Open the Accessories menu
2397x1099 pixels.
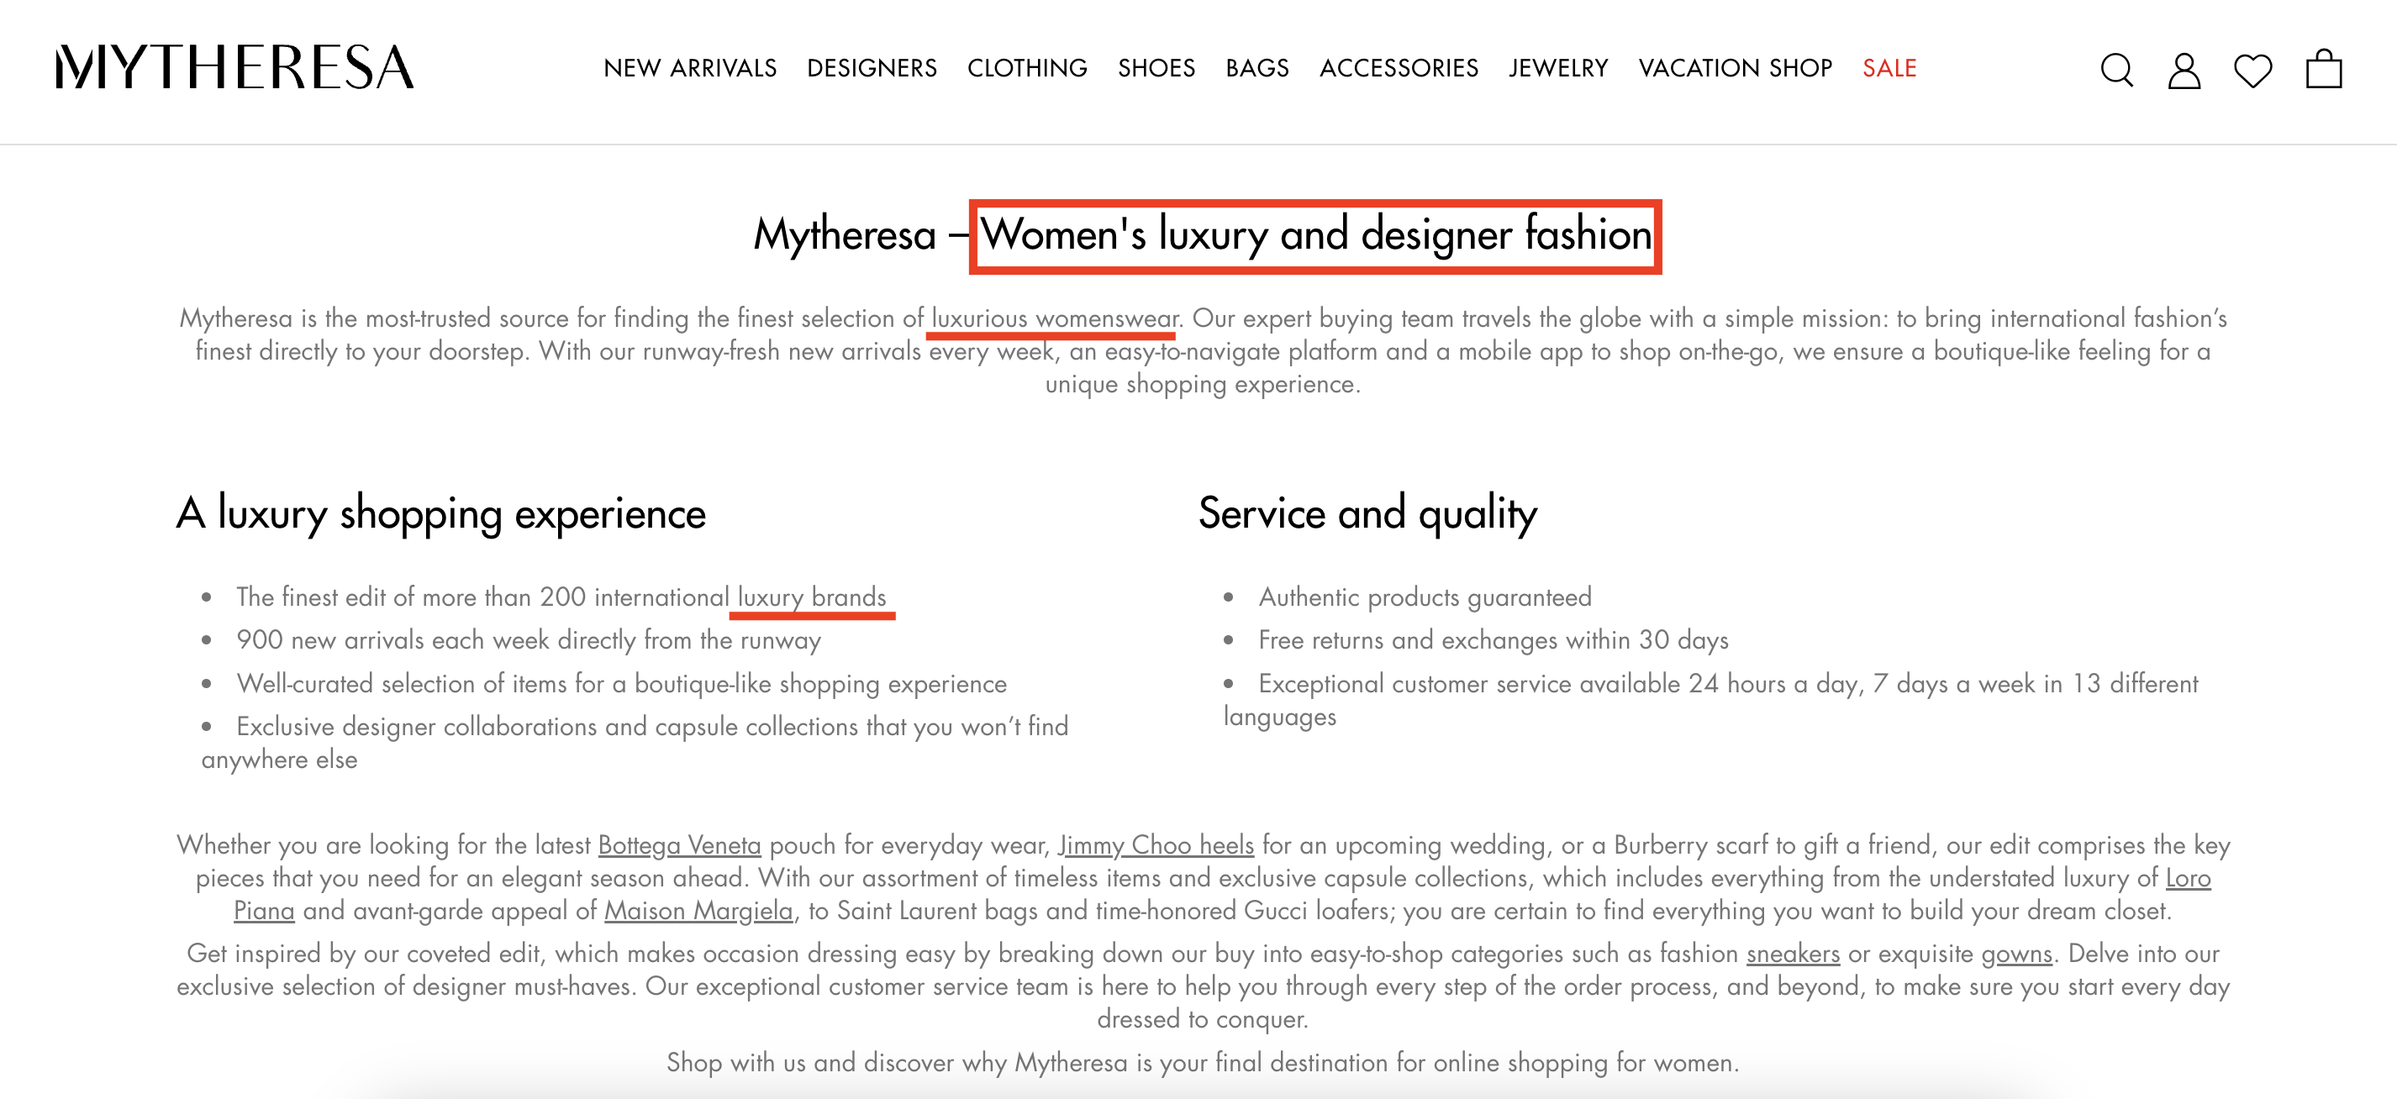pos(1399,68)
